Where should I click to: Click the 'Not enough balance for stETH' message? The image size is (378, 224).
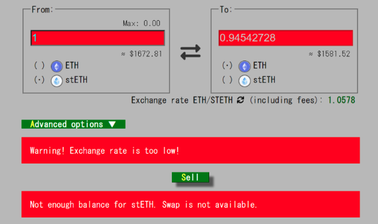tap(190, 204)
